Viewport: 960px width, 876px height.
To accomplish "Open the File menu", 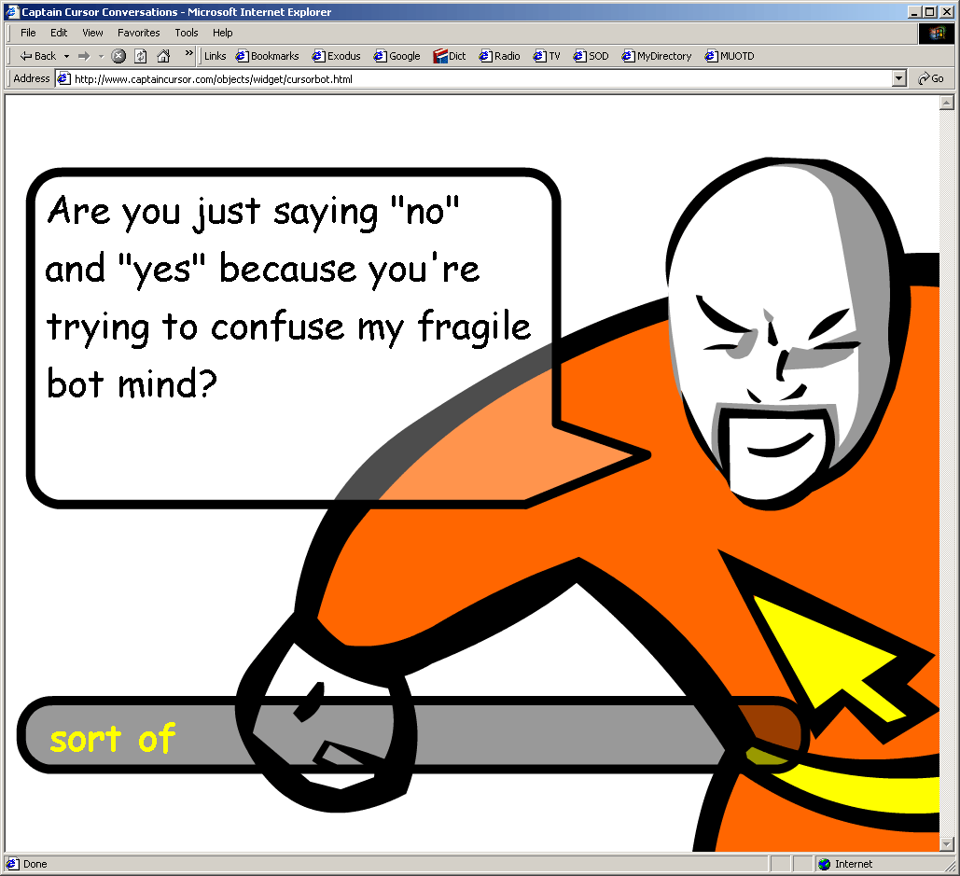I will point(28,33).
